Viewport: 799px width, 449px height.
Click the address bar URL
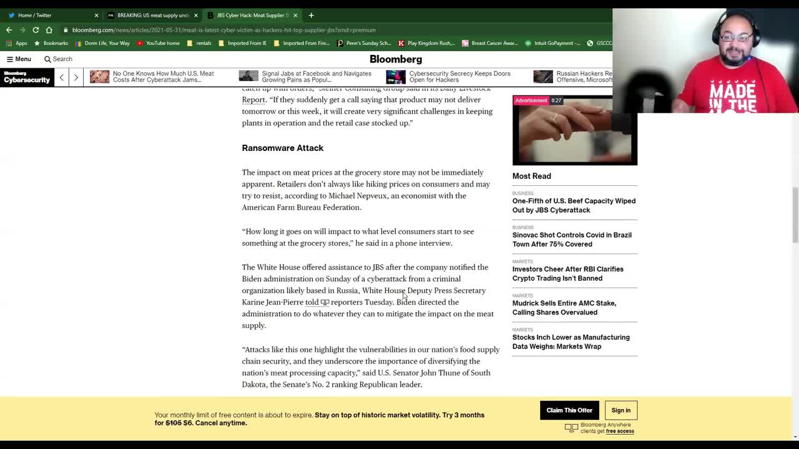[x=223, y=30]
